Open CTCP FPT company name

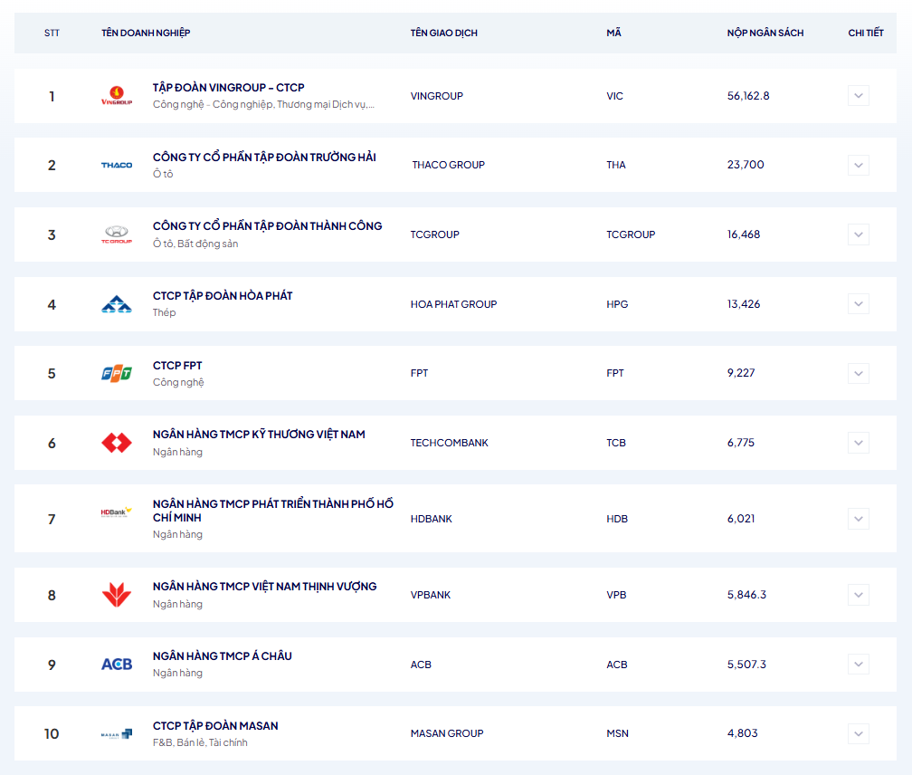[x=177, y=366]
